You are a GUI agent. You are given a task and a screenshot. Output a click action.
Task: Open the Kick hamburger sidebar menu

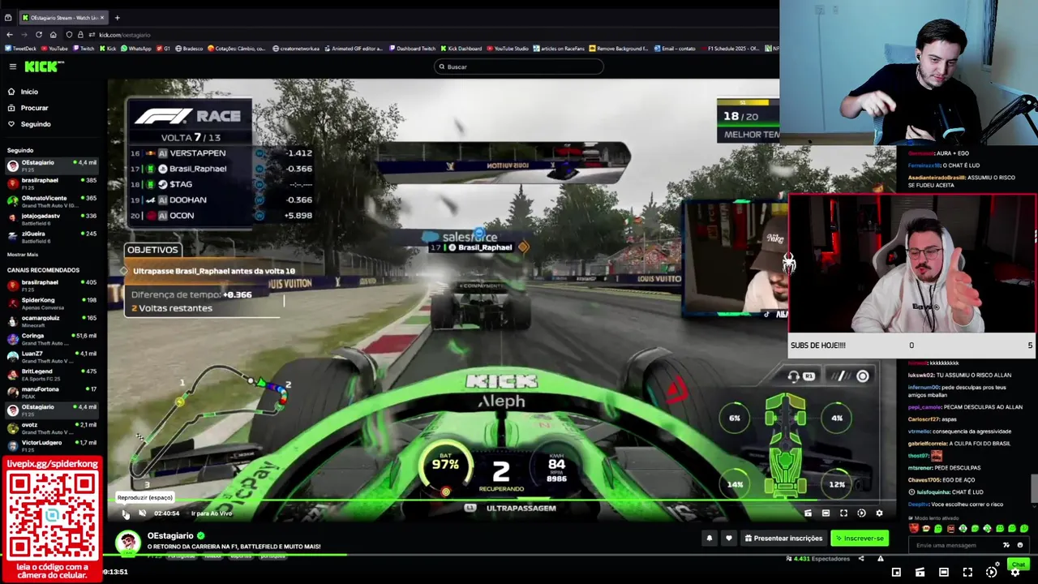[x=12, y=67]
